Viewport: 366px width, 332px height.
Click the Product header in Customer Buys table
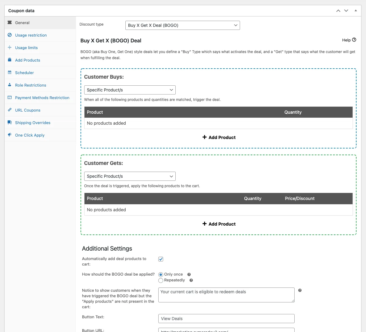coord(95,112)
